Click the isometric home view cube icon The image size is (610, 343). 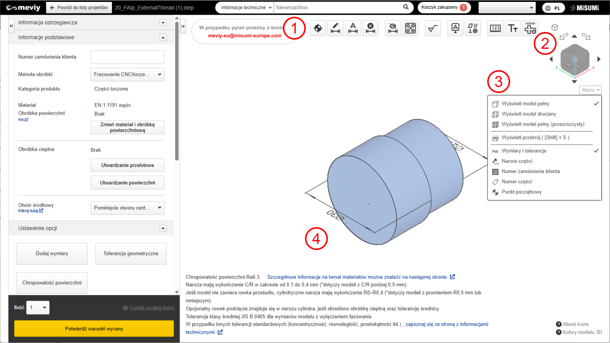click(x=555, y=27)
